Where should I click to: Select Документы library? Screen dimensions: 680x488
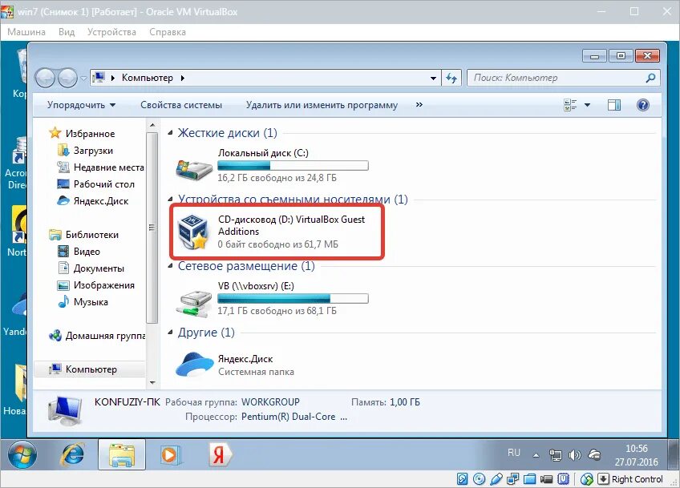click(91, 268)
